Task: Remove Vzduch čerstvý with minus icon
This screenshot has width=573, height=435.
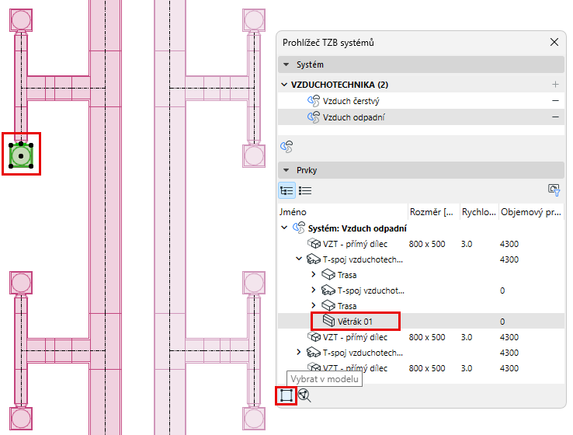Action: pyautogui.click(x=555, y=101)
